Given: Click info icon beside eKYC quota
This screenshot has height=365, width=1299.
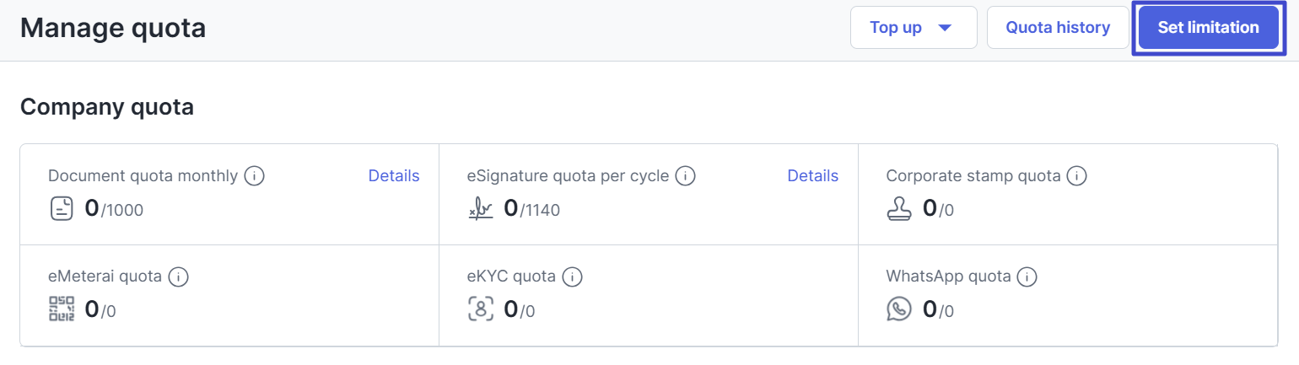Looking at the screenshot, I should [x=573, y=276].
